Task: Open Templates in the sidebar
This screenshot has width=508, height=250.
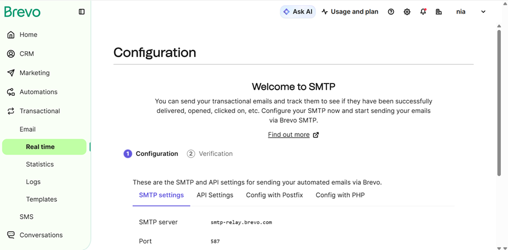Action: point(42,199)
